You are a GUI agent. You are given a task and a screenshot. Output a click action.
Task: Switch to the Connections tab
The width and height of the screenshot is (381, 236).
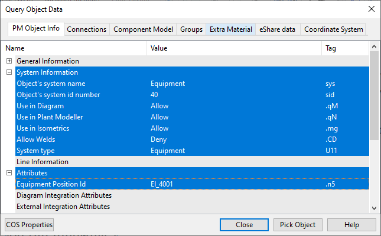[x=86, y=29]
